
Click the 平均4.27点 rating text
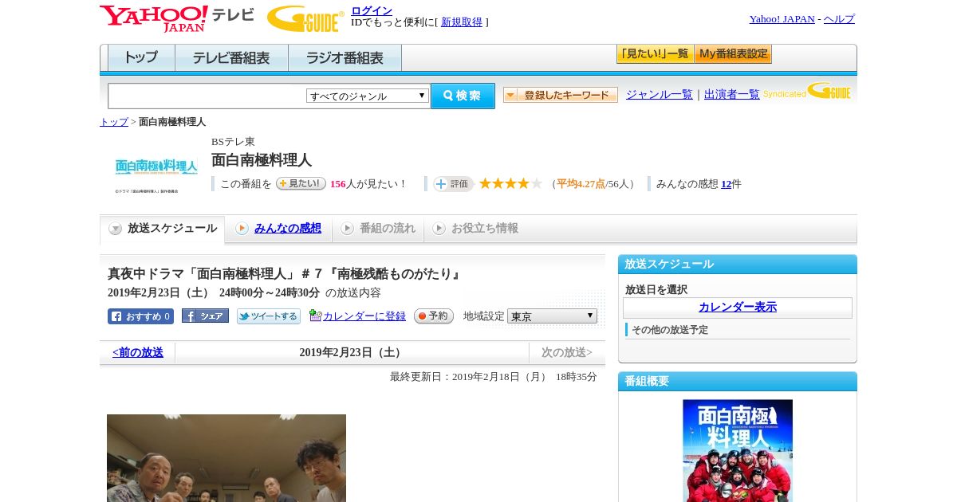tap(581, 184)
